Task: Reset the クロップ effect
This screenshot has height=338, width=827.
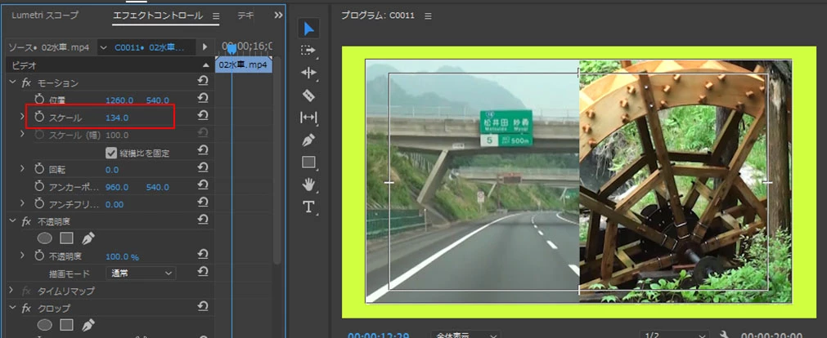Action: click(203, 307)
